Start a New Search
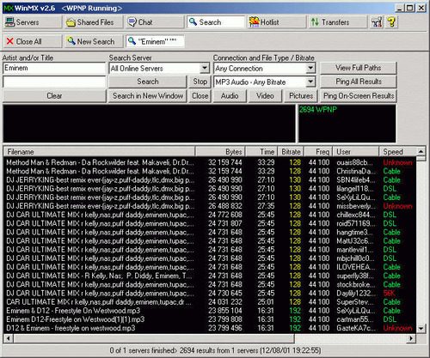Screen dimensions: 430x358 click(94, 41)
